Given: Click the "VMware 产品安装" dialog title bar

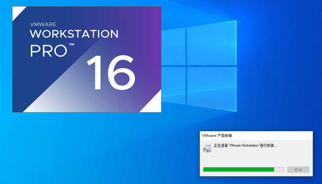Looking at the screenshot, I should click(256, 136).
